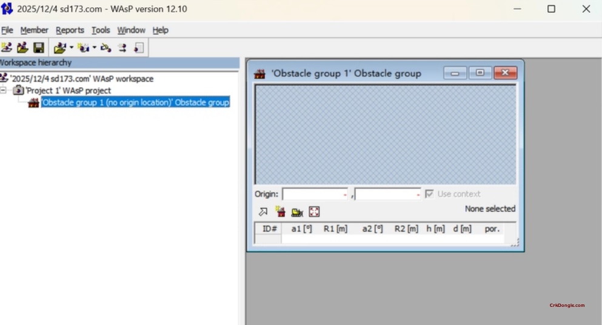The height and width of the screenshot is (325, 602).
Task: Click the ID# column header
Action: pyautogui.click(x=269, y=229)
